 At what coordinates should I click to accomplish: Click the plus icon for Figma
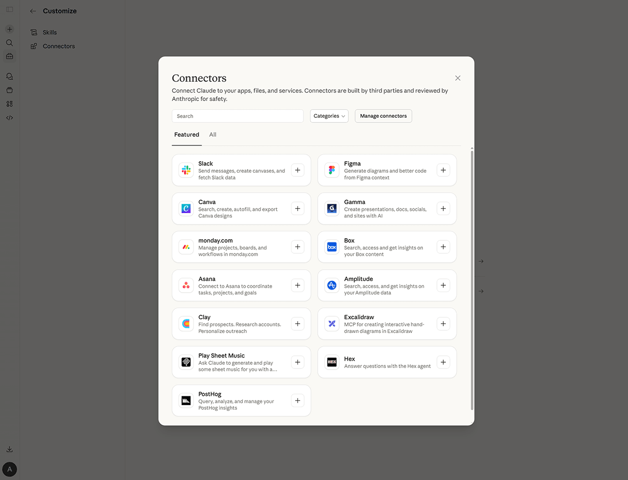coord(443,170)
